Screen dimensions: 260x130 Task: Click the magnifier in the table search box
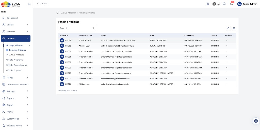(x=93, y=28)
